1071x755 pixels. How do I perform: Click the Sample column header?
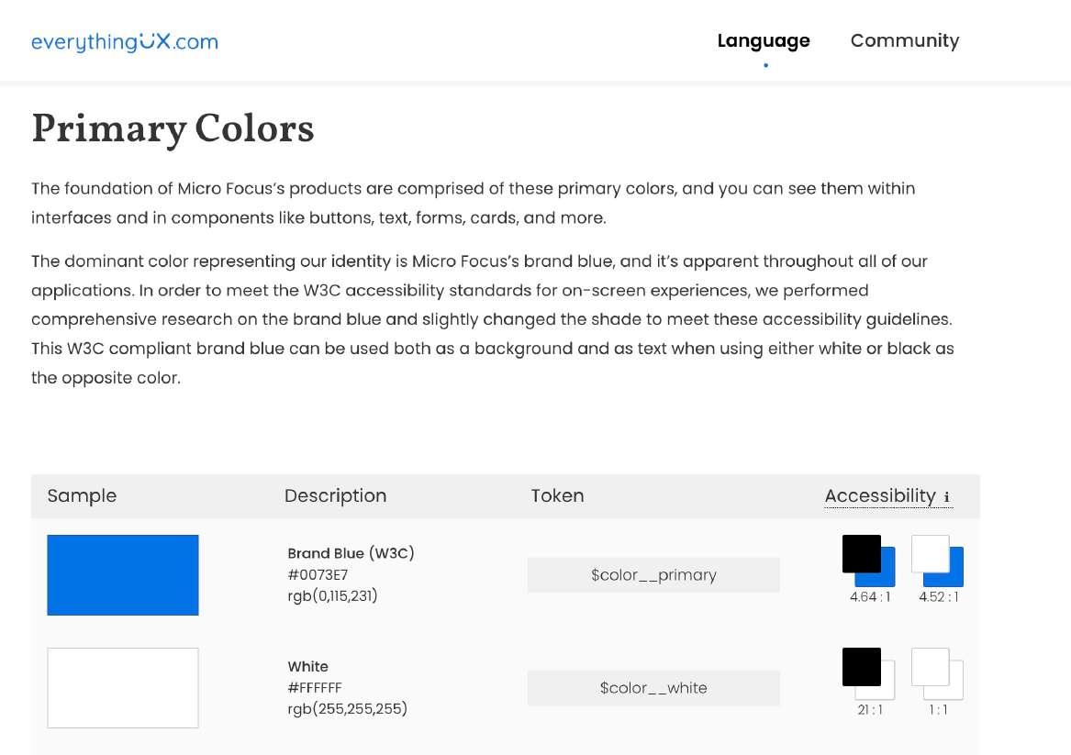[82, 496]
